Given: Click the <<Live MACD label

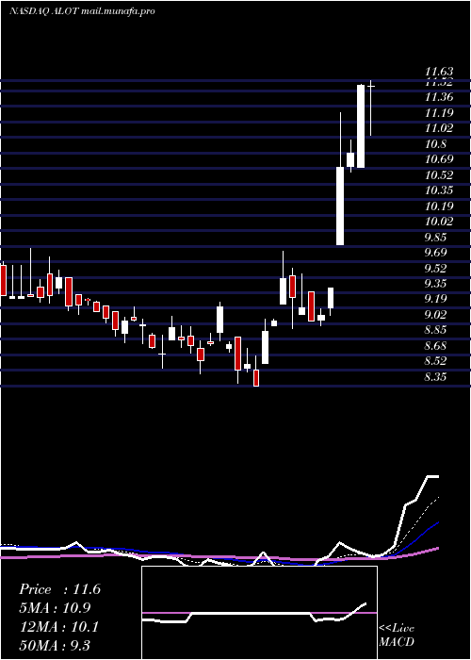Looking at the screenshot, I should [397, 635].
